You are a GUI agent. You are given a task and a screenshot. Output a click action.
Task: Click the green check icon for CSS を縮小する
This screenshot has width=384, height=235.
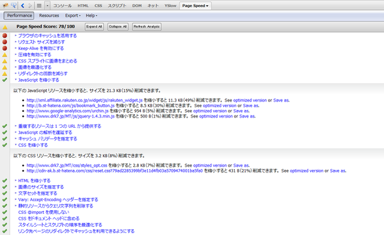coord(4,145)
